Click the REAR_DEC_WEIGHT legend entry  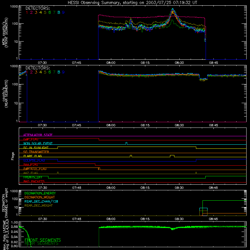point(38,206)
